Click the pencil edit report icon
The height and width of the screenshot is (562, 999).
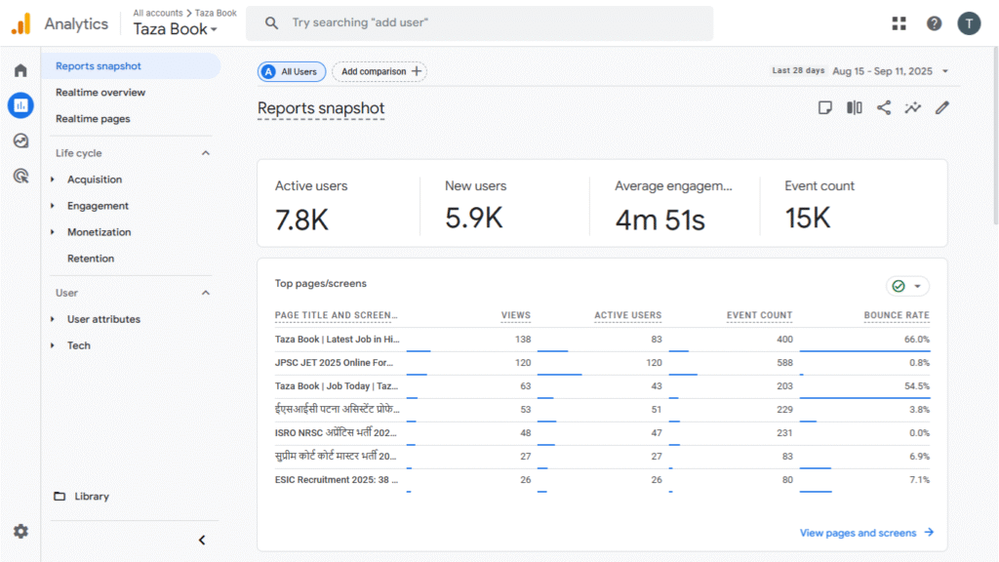(x=942, y=107)
